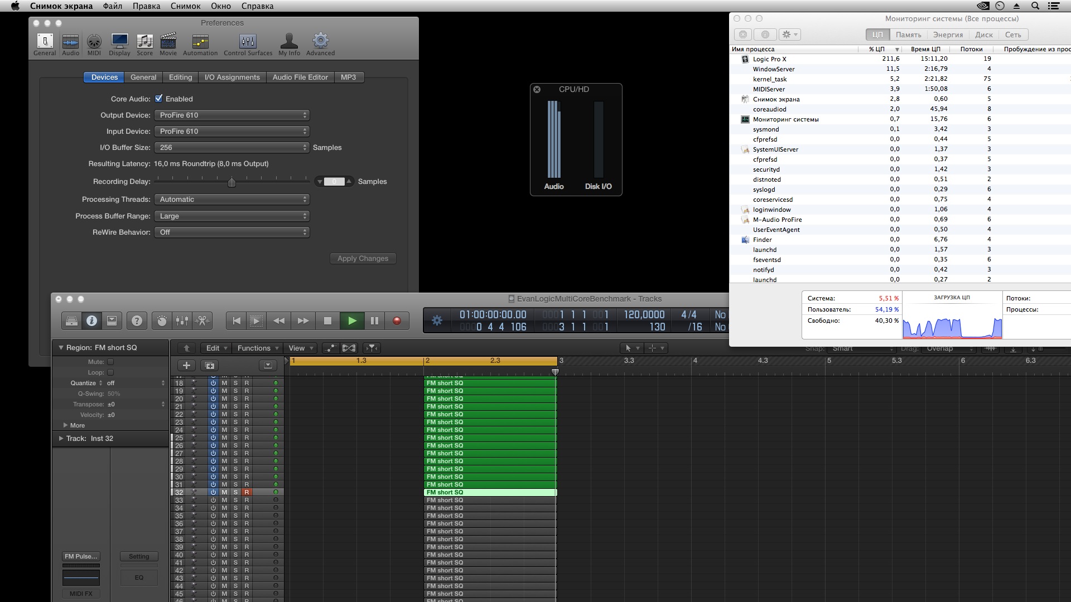Open Automation preferences pane icon

(200, 44)
